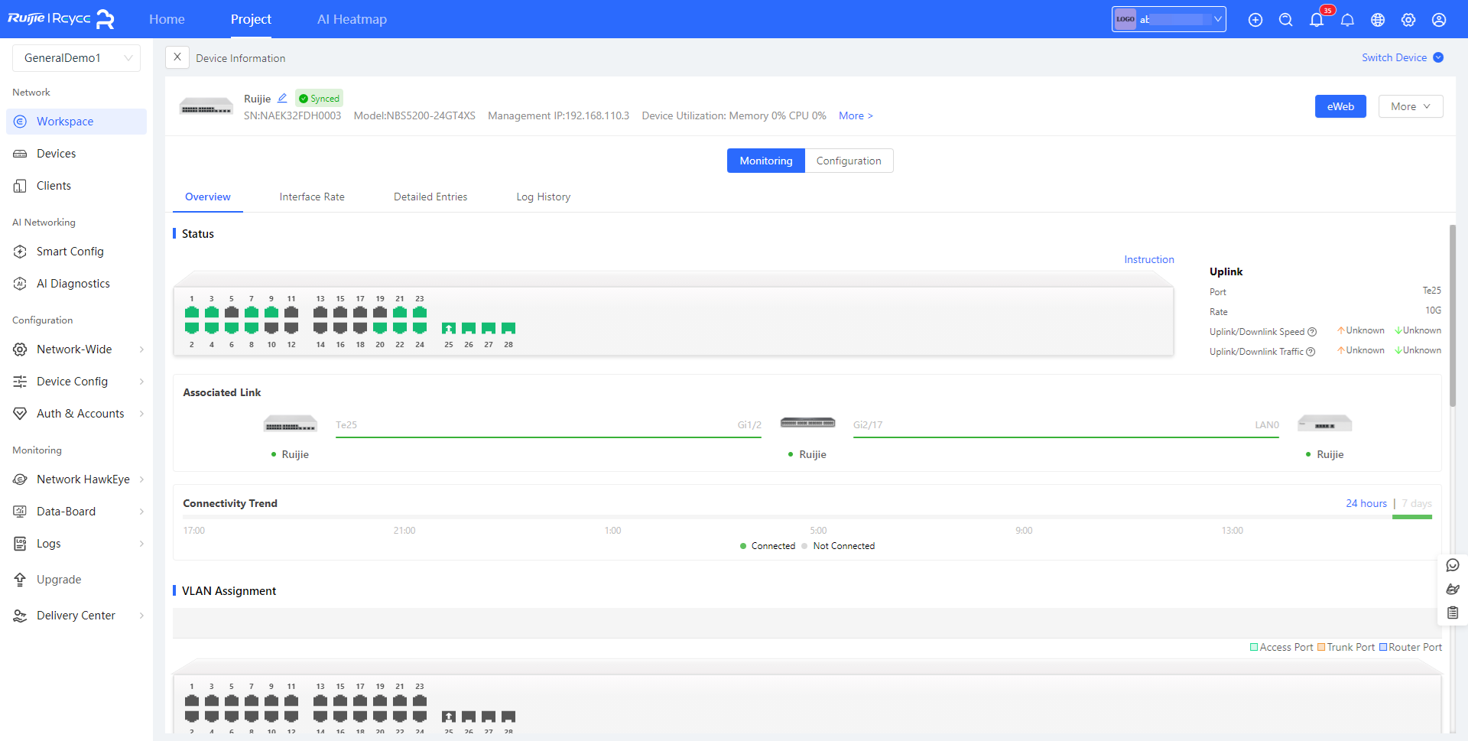Click the Connectivity Trend timeline bar
1468x741 pixels.
pyautogui.click(x=788, y=517)
